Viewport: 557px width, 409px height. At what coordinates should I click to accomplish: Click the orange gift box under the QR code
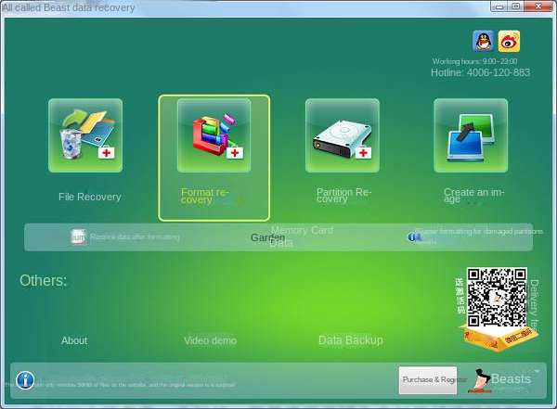coord(499,339)
